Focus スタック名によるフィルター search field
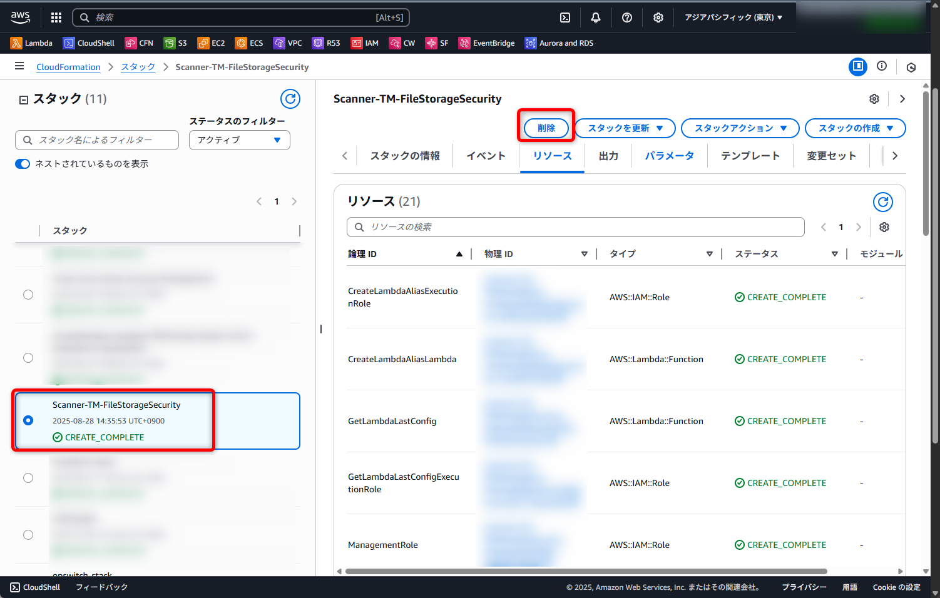Viewport: 940px width, 598px height. tap(97, 140)
